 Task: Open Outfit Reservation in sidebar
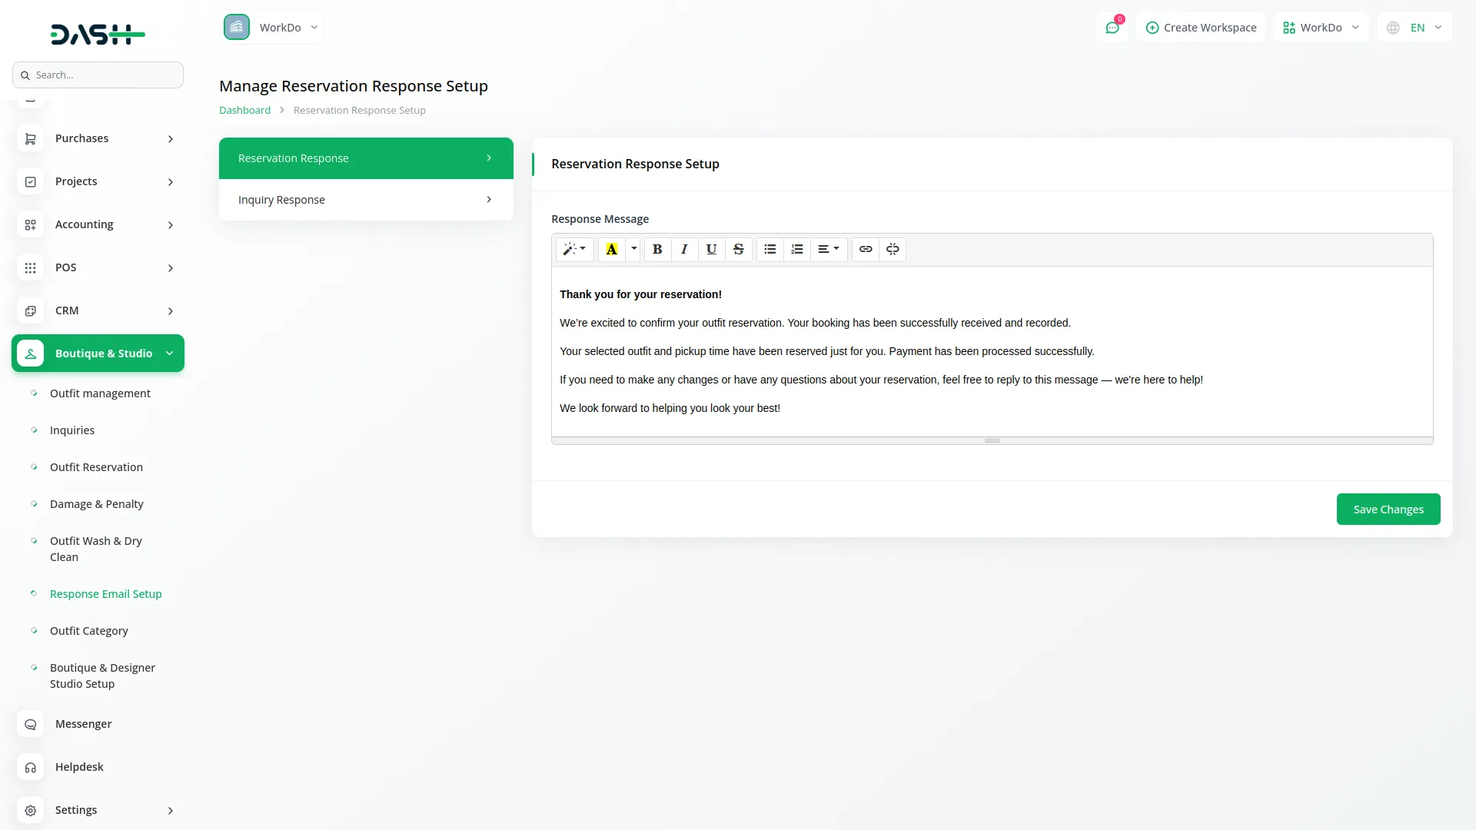96,467
